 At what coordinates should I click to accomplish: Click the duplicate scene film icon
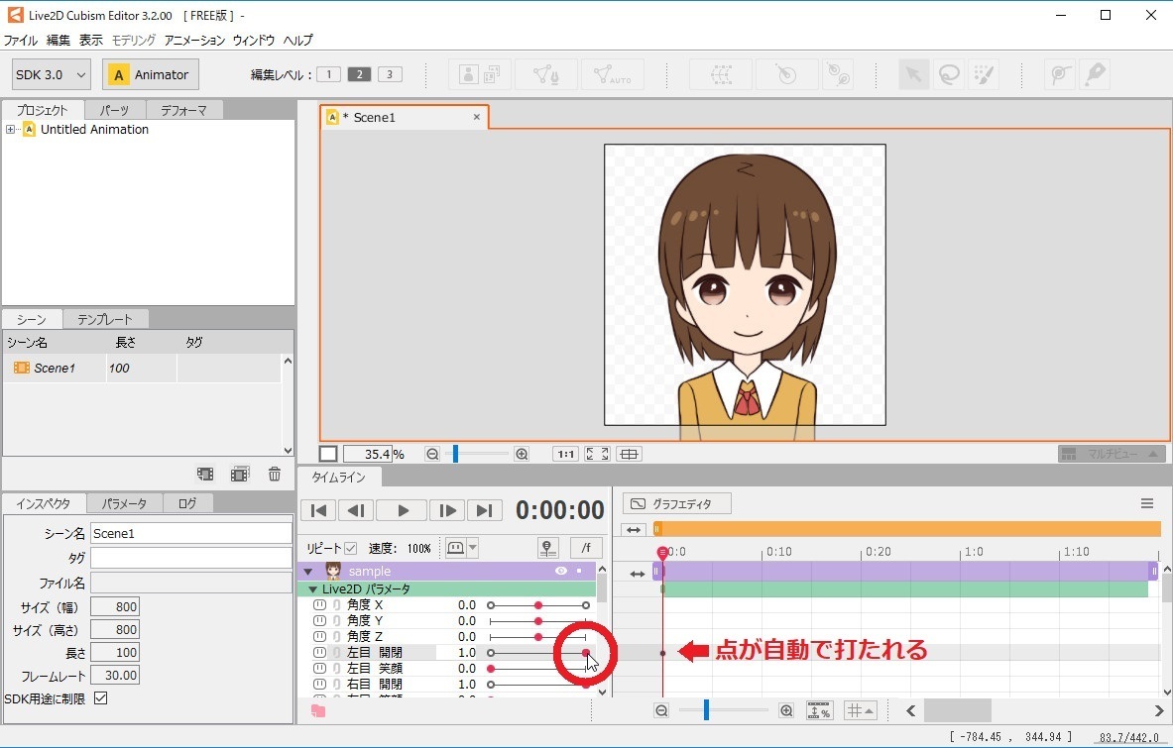coord(240,474)
